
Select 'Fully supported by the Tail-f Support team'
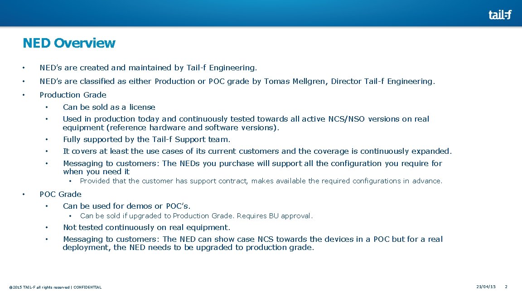coord(146,139)
